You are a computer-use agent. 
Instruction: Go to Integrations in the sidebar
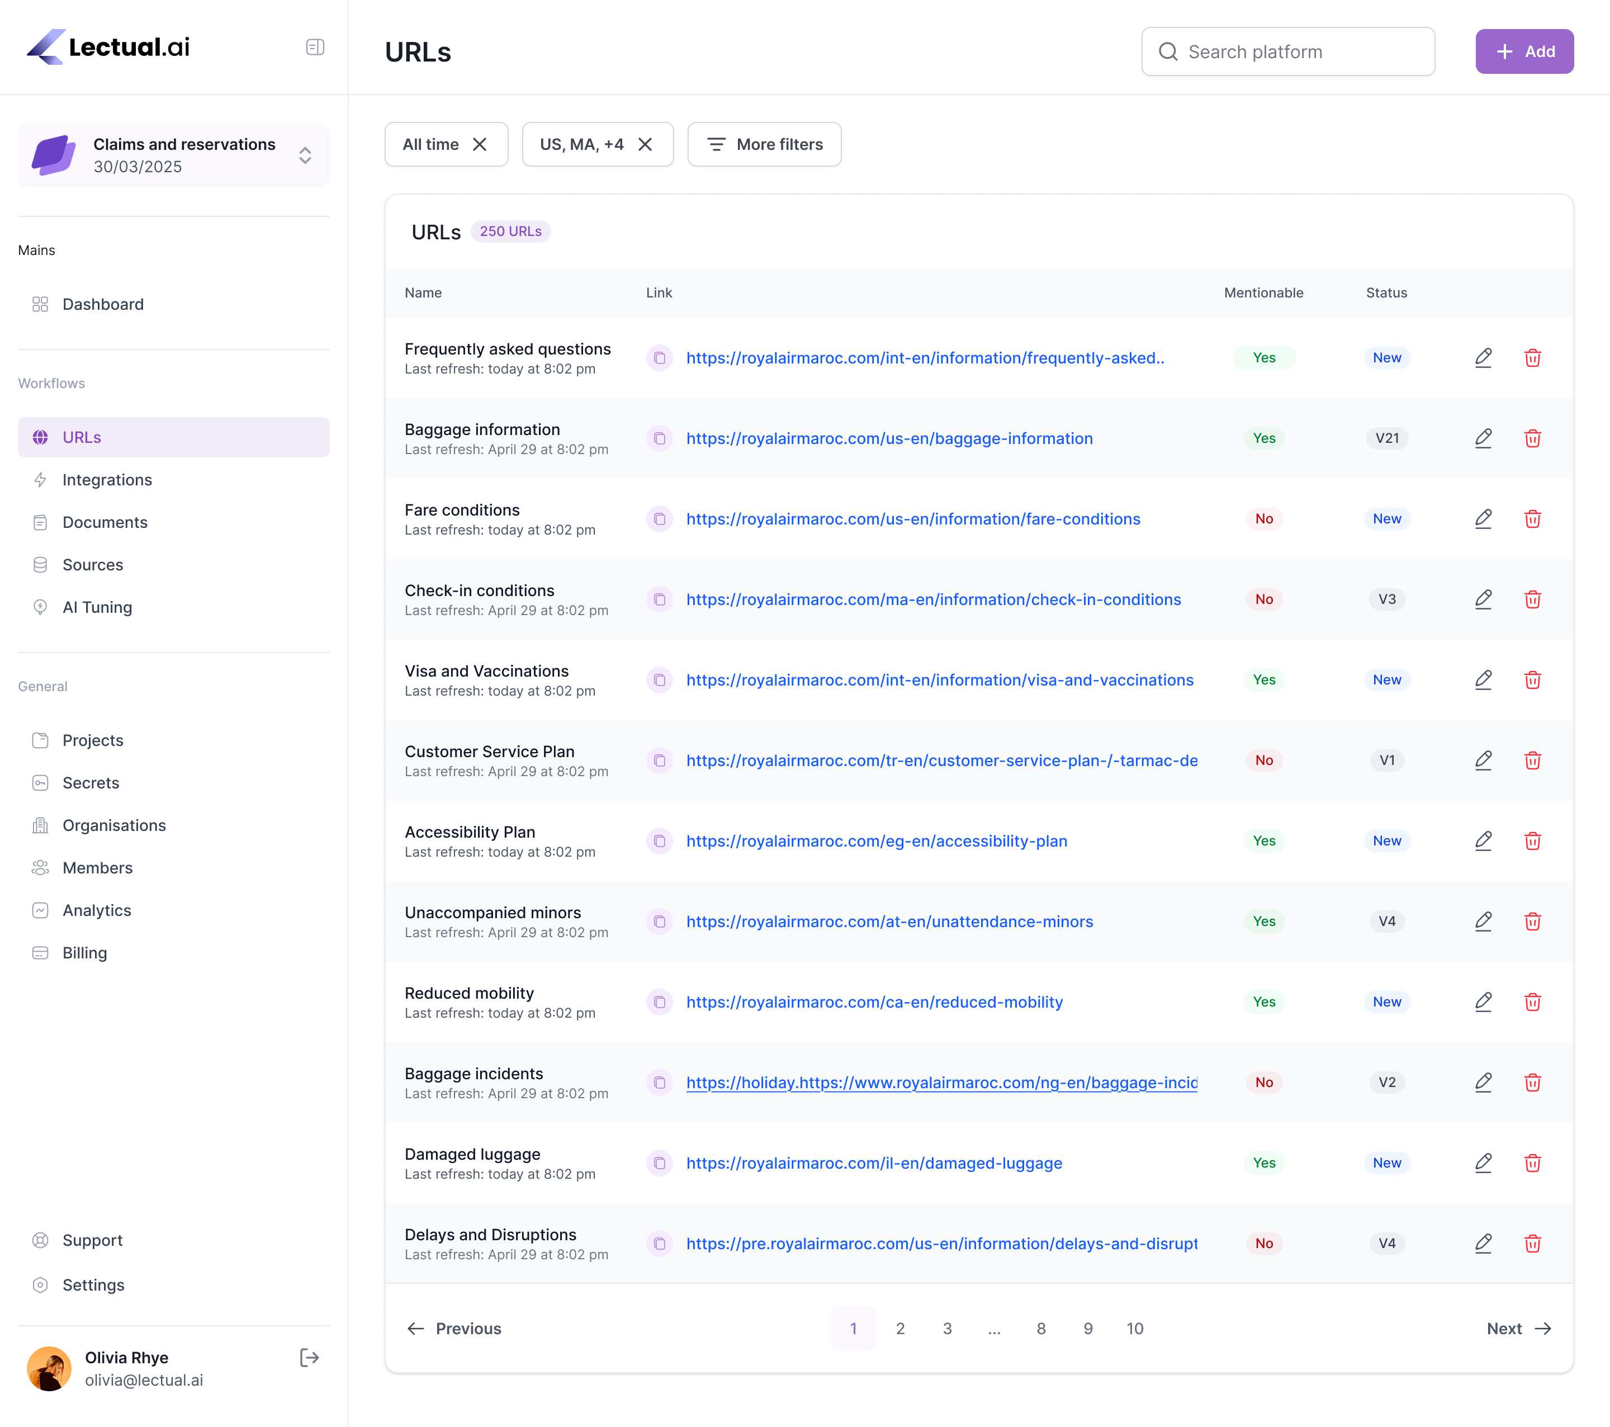[173, 480]
